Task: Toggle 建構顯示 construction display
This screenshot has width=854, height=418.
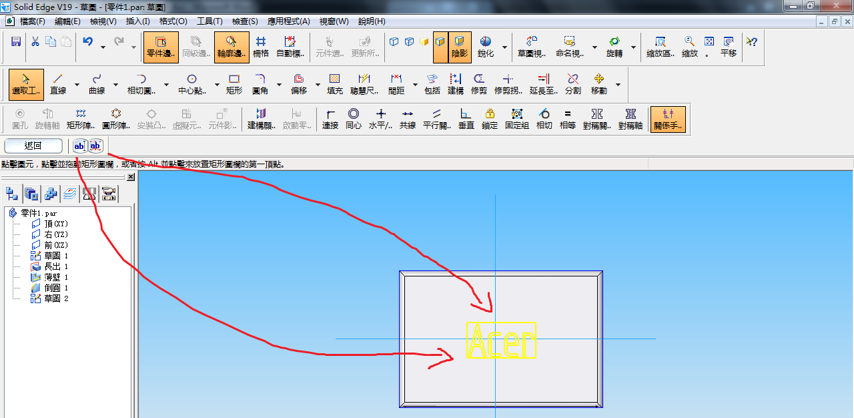Action: pos(262,119)
